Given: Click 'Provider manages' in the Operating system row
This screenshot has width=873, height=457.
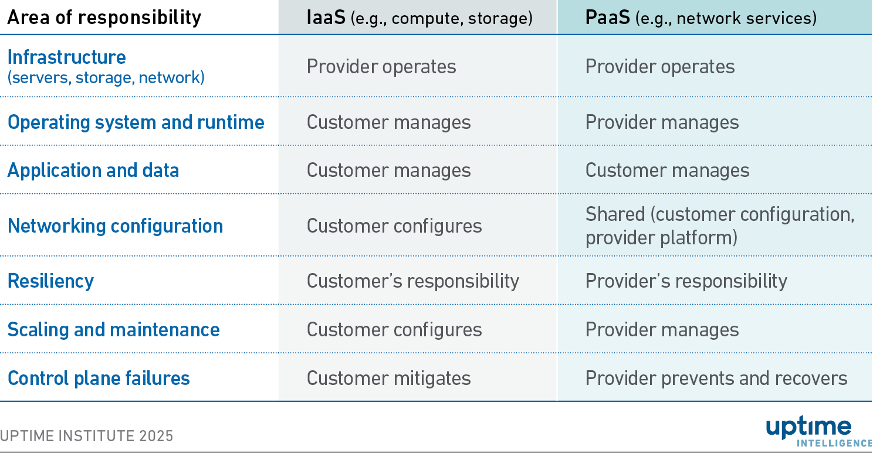Looking at the screenshot, I should tap(662, 122).
